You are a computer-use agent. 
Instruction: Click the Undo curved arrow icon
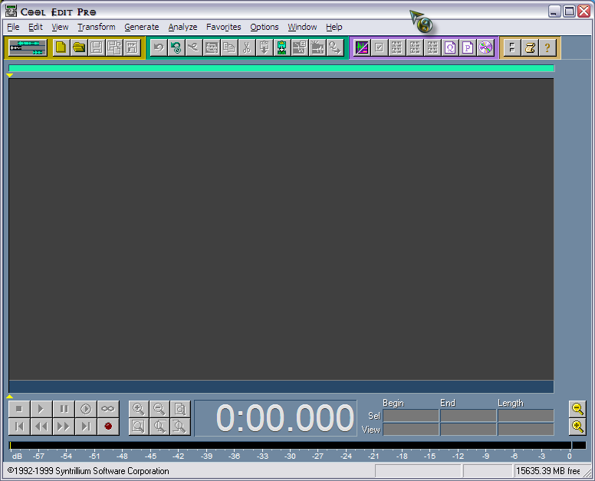[159, 47]
